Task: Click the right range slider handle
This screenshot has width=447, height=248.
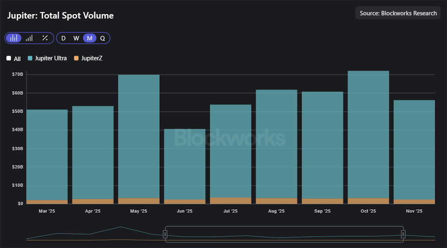Action: pos(403,234)
